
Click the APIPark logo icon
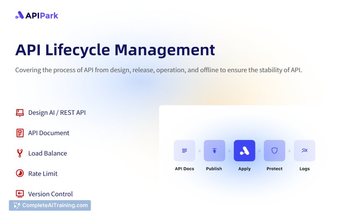[20, 15]
